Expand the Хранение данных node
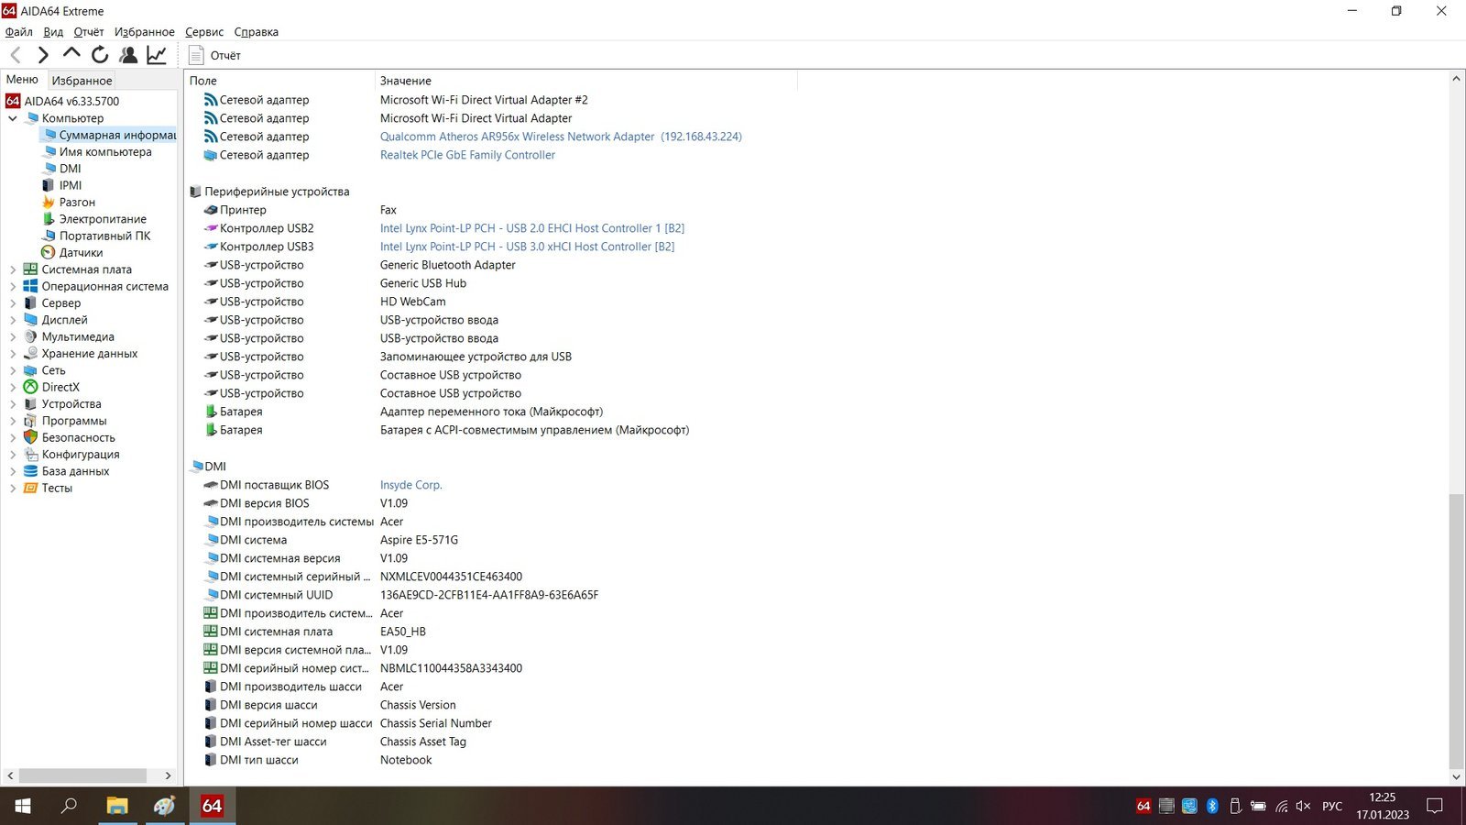 click(13, 354)
